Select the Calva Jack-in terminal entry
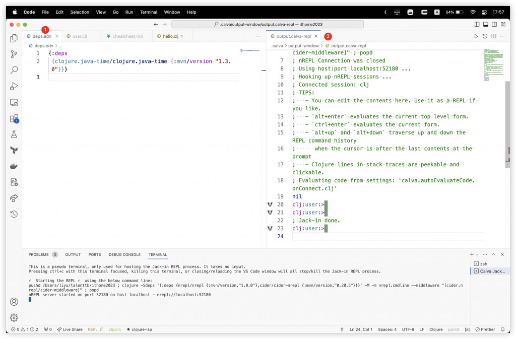 490,272
